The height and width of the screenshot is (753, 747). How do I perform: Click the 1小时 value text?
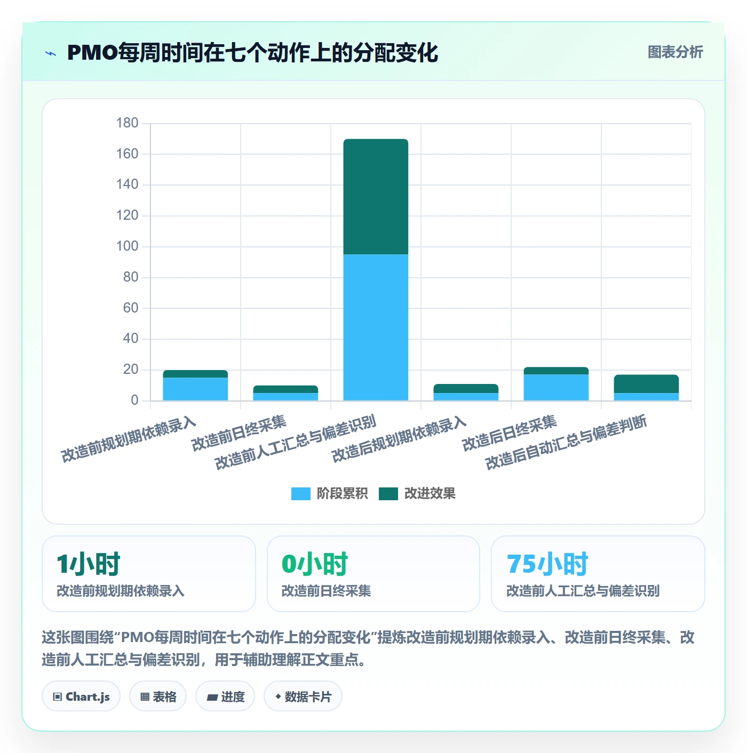[x=89, y=564]
